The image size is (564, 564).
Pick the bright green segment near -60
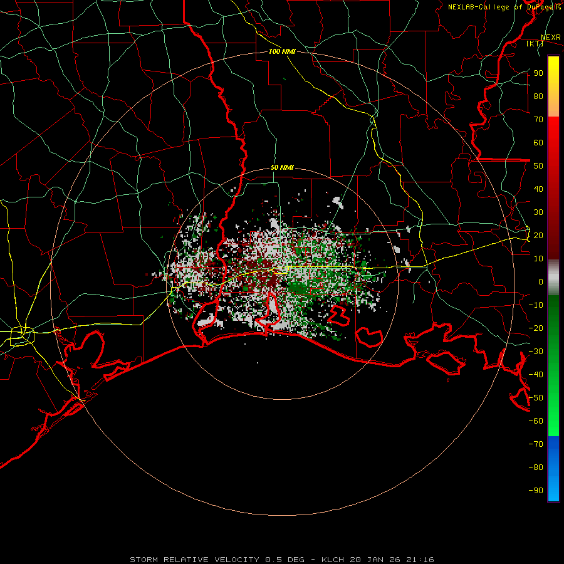pyautogui.click(x=553, y=421)
